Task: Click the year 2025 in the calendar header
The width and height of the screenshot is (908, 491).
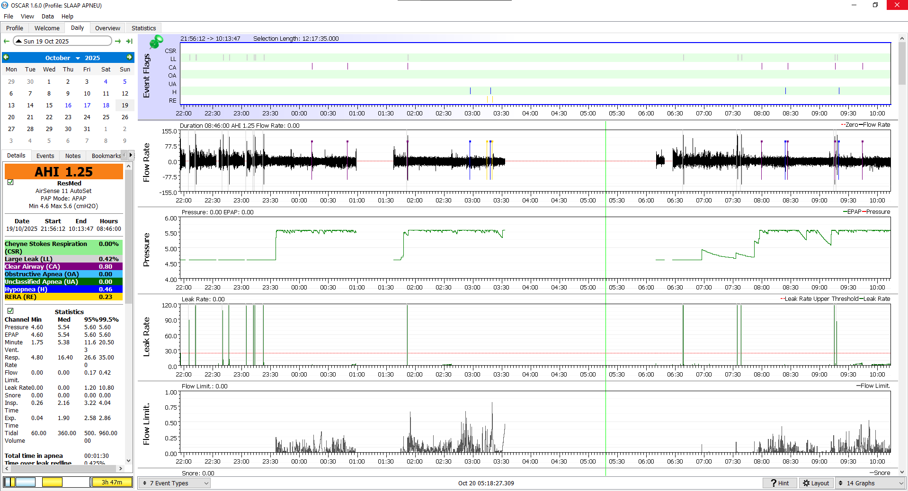Action: (92, 58)
